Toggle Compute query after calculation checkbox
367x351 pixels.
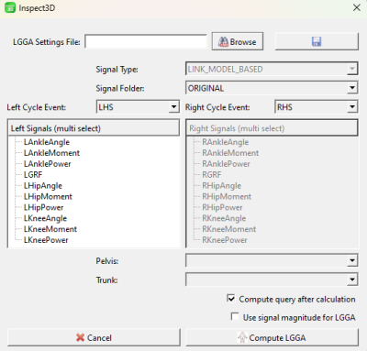pos(231,299)
